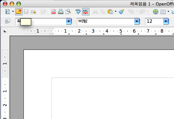Screen dimensions: 174x119
Task: Click the font name field 바탕
Action: pos(105,22)
